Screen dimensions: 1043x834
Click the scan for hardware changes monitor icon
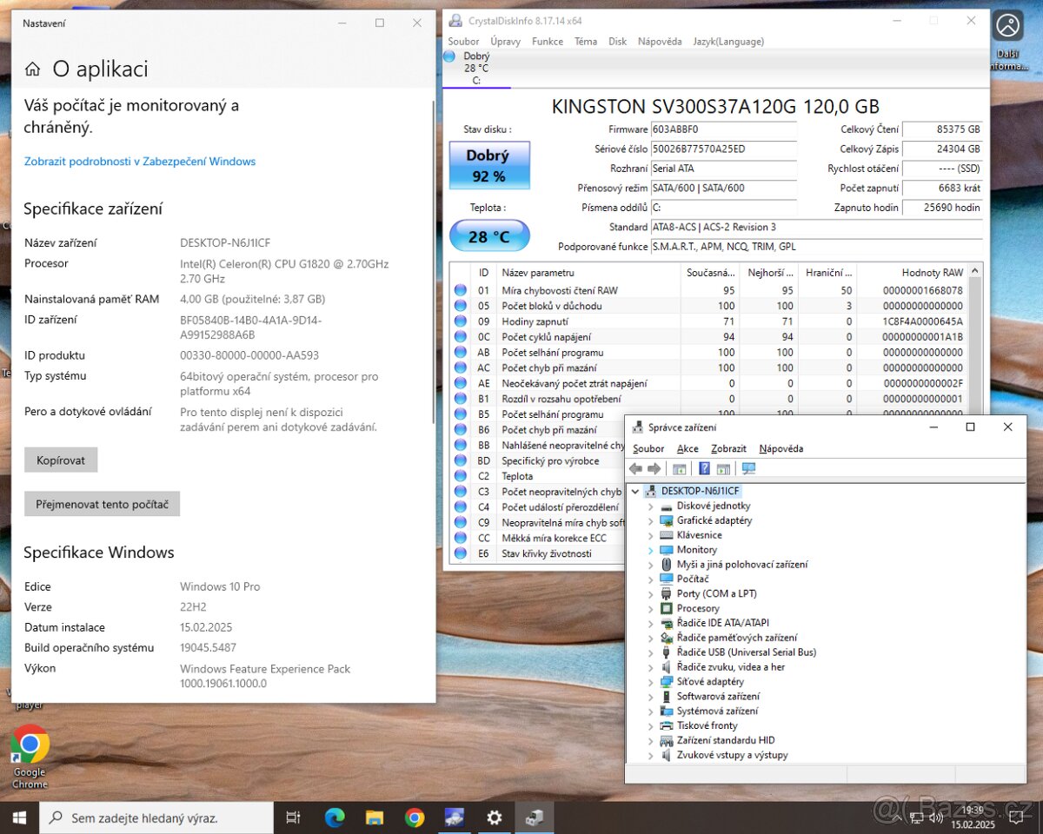(x=748, y=469)
